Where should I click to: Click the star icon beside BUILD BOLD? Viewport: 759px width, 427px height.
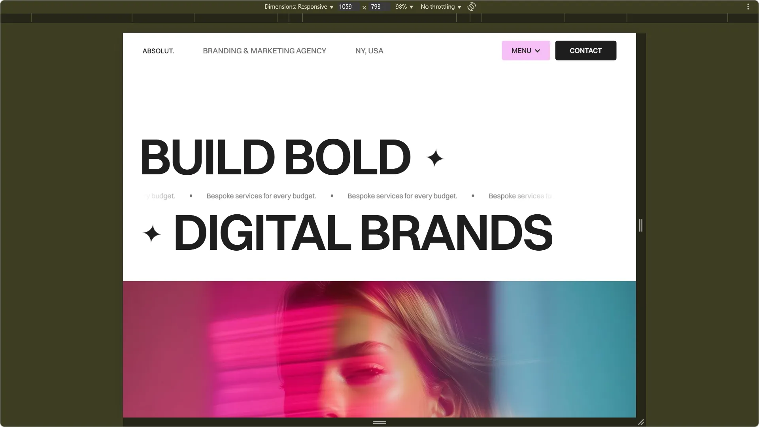tap(435, 158)
